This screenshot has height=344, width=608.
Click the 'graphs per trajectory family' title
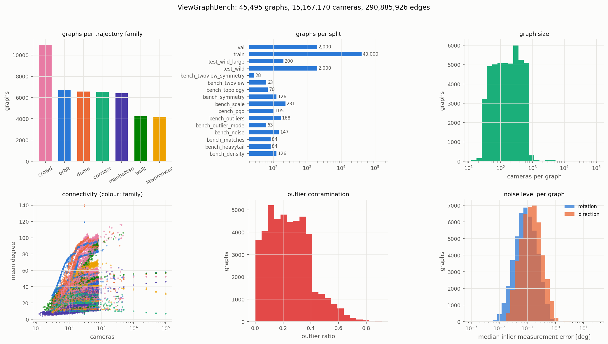[x=102, y=34]
